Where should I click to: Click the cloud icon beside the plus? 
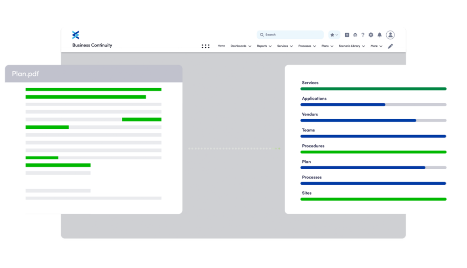[355, 35]
